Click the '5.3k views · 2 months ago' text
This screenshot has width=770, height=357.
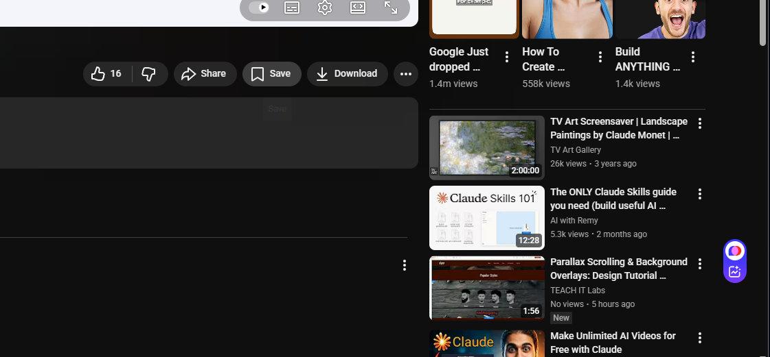(598, 234)
